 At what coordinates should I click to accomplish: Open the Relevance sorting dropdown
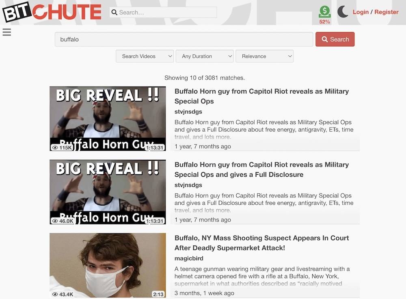click(x=265, y=56)
